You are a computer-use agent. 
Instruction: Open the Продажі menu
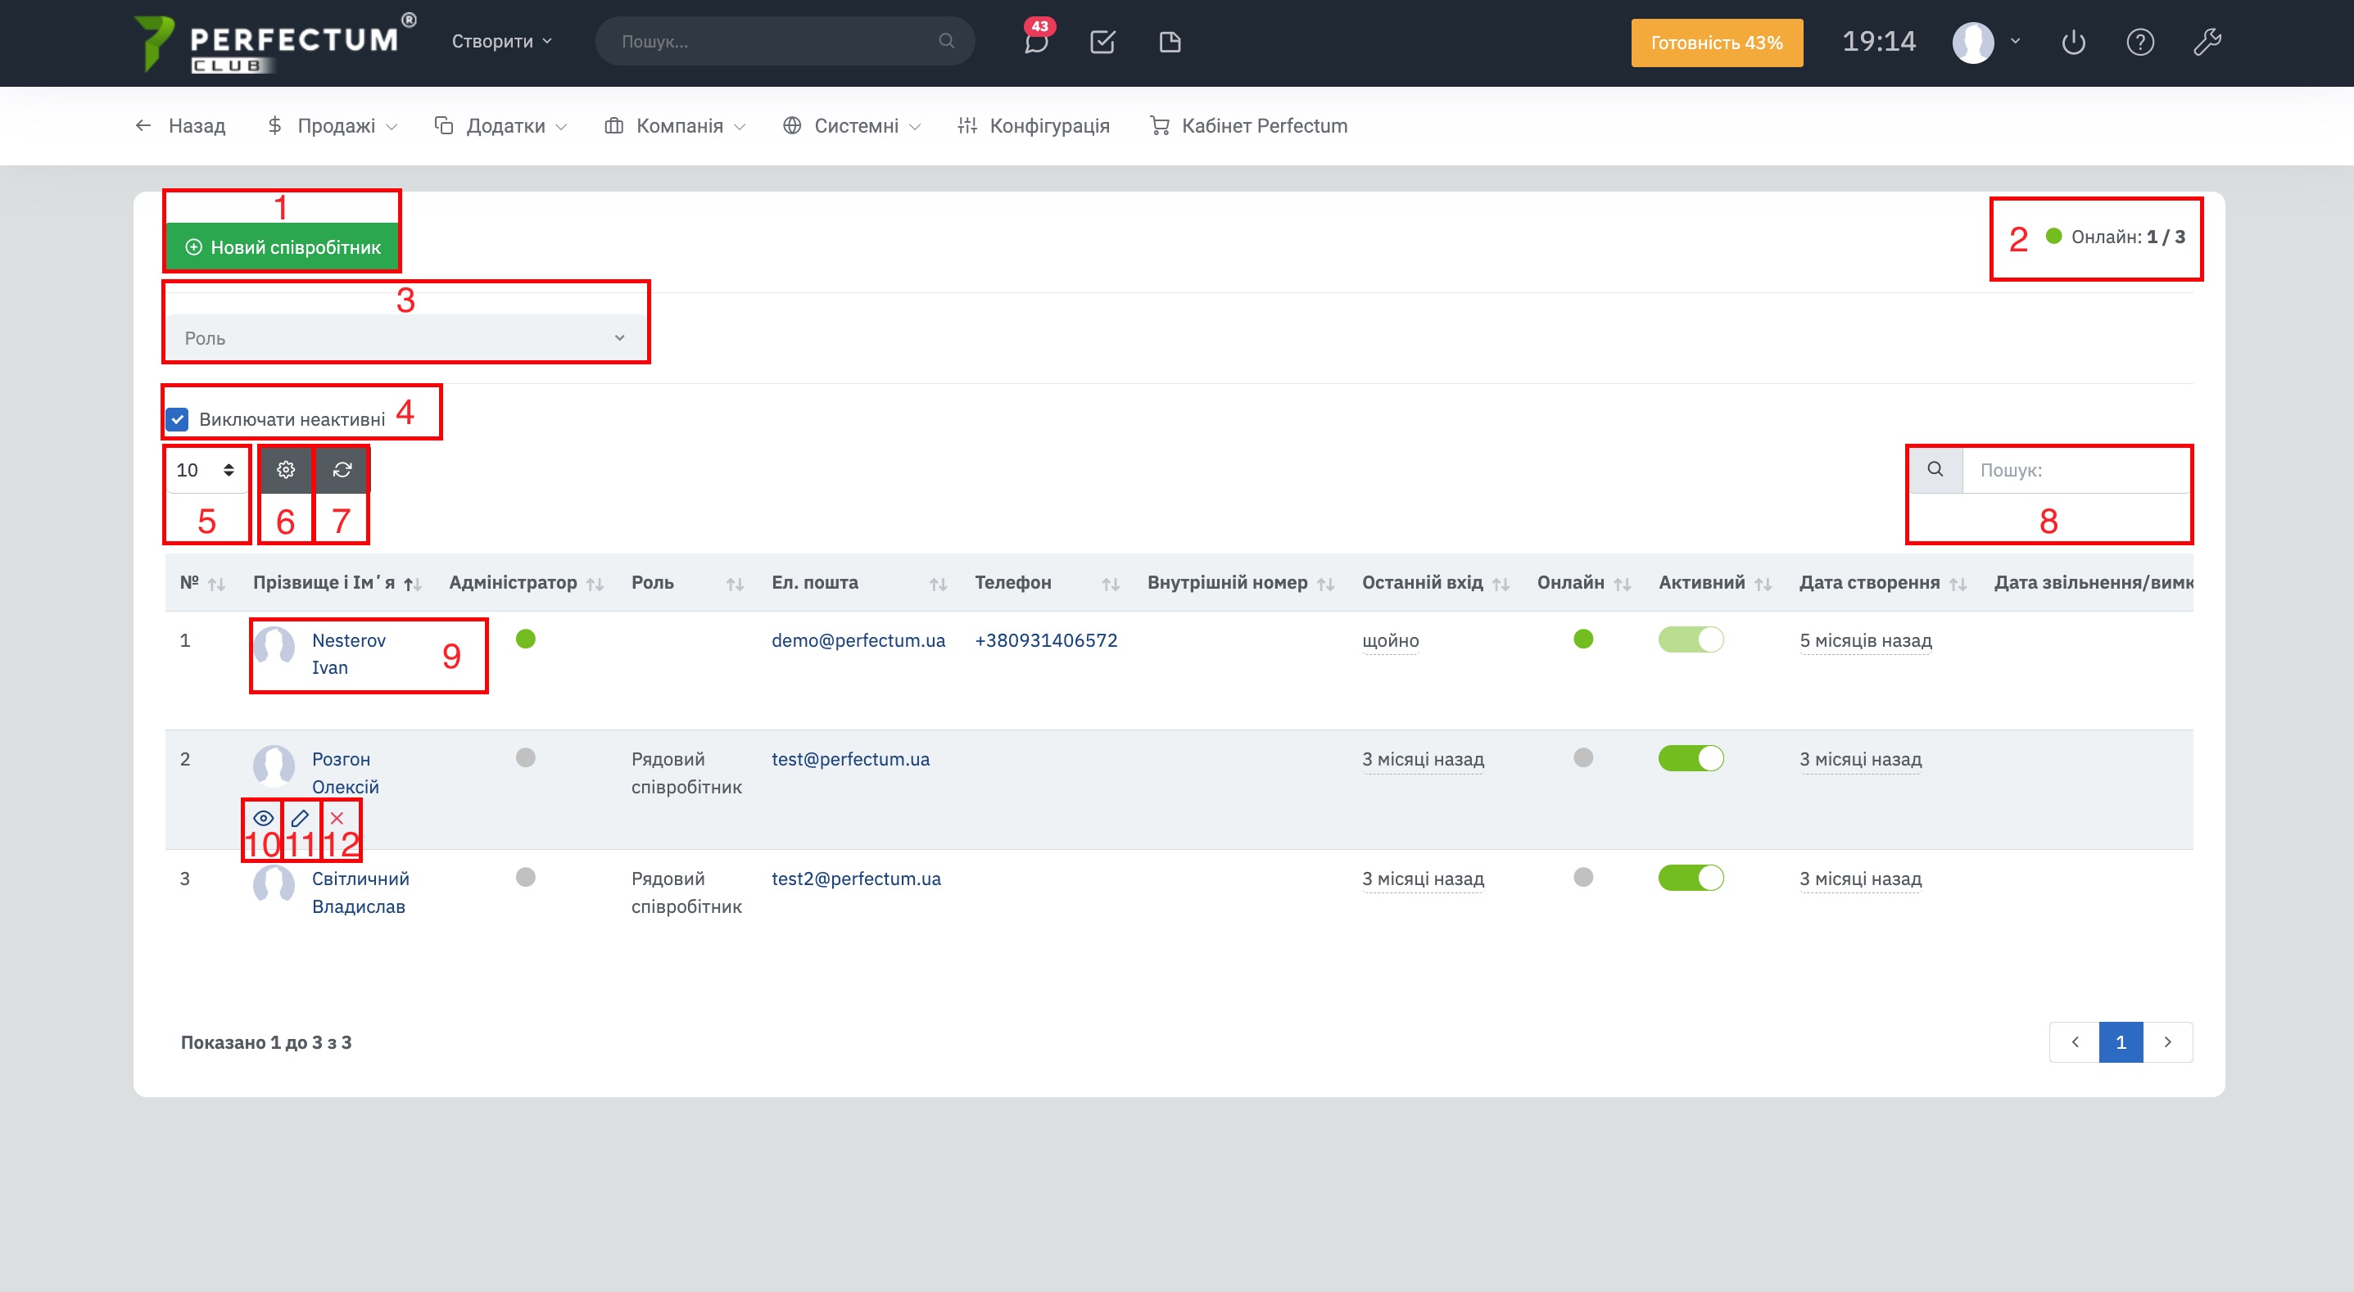[x=334, y=126]
